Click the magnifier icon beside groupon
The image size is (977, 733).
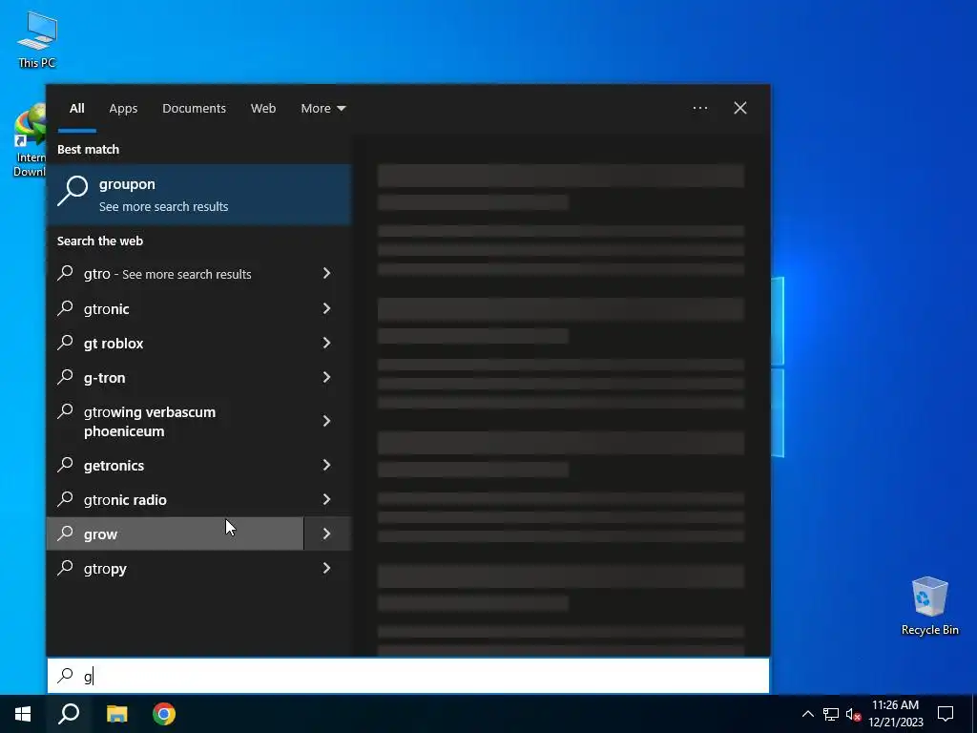click(x=73, y=190)
